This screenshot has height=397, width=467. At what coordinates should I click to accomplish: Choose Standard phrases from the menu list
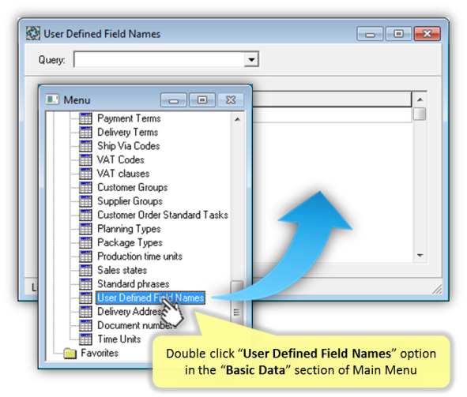click(x=133, y=284)
